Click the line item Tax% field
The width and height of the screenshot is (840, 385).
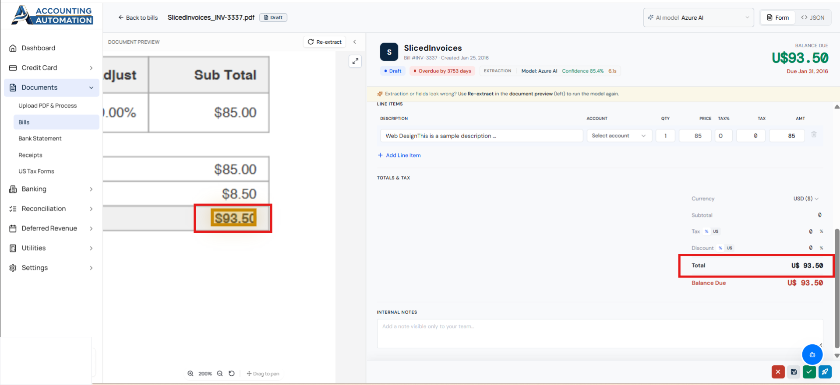[x=724, y=136]
